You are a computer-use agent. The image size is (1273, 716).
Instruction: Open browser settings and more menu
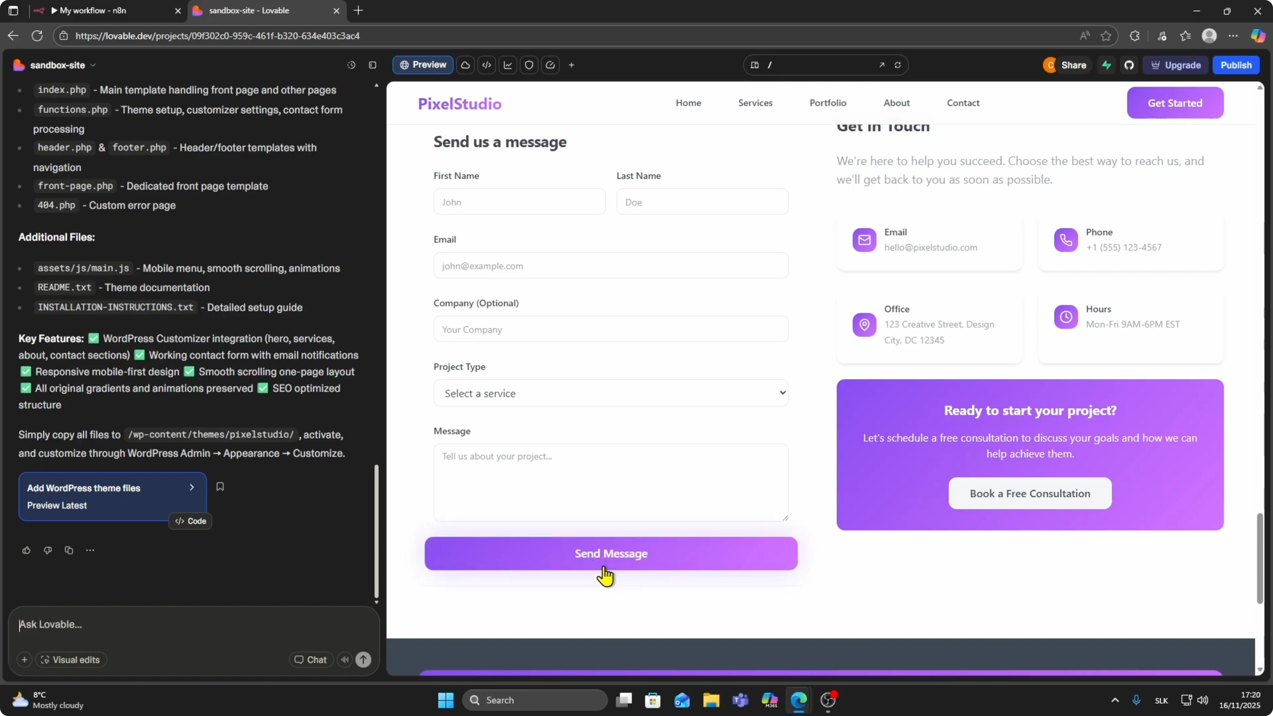[x=1233, y=36]
